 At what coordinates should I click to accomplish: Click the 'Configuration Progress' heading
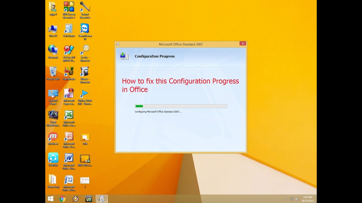pyautogui.click(x=155, y=56)
